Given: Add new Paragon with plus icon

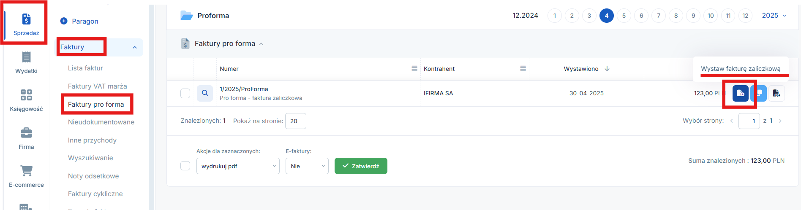Looking at the screenshot, I should pyautogui.click(x=64, y=21).
